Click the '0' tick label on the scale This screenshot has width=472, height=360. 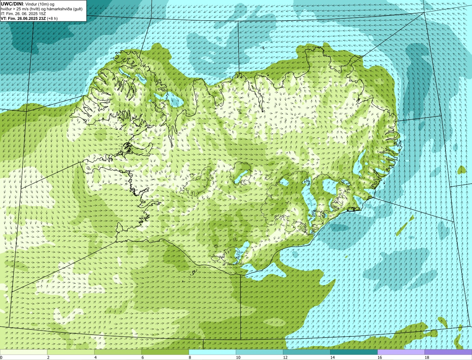tap(1, 357)
